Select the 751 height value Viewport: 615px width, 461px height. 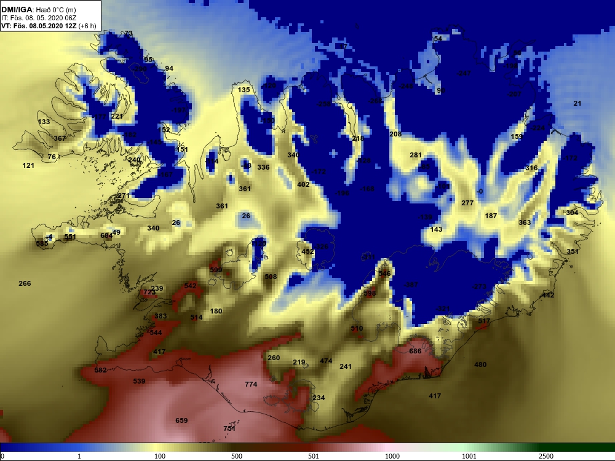pyautogui.click(x=229, y=428)
